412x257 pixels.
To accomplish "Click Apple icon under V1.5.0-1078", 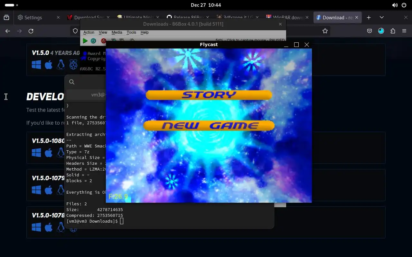I will [x=49, y=227].
